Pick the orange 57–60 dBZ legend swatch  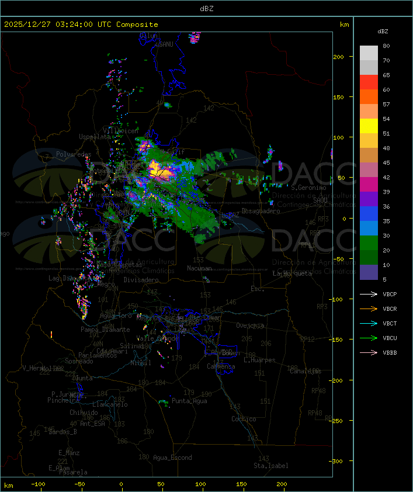tap(369, 96)
